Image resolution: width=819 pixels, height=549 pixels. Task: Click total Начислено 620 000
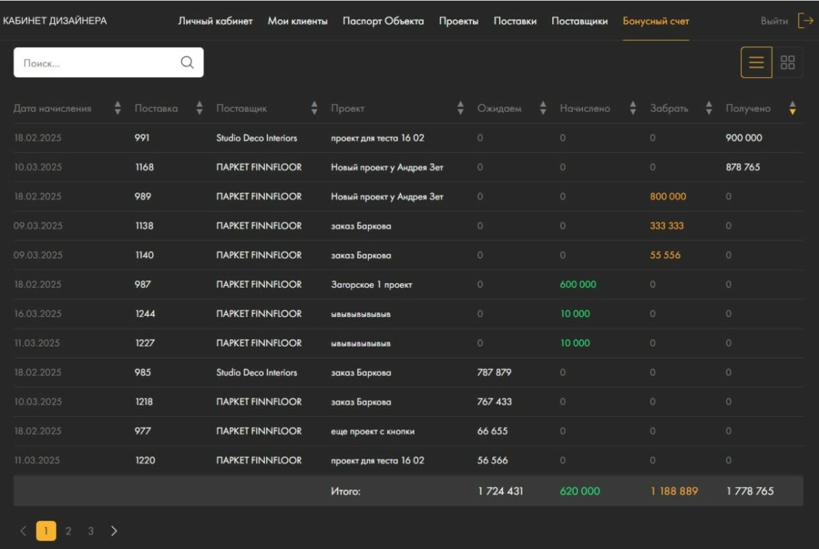(x=580, y=491)
